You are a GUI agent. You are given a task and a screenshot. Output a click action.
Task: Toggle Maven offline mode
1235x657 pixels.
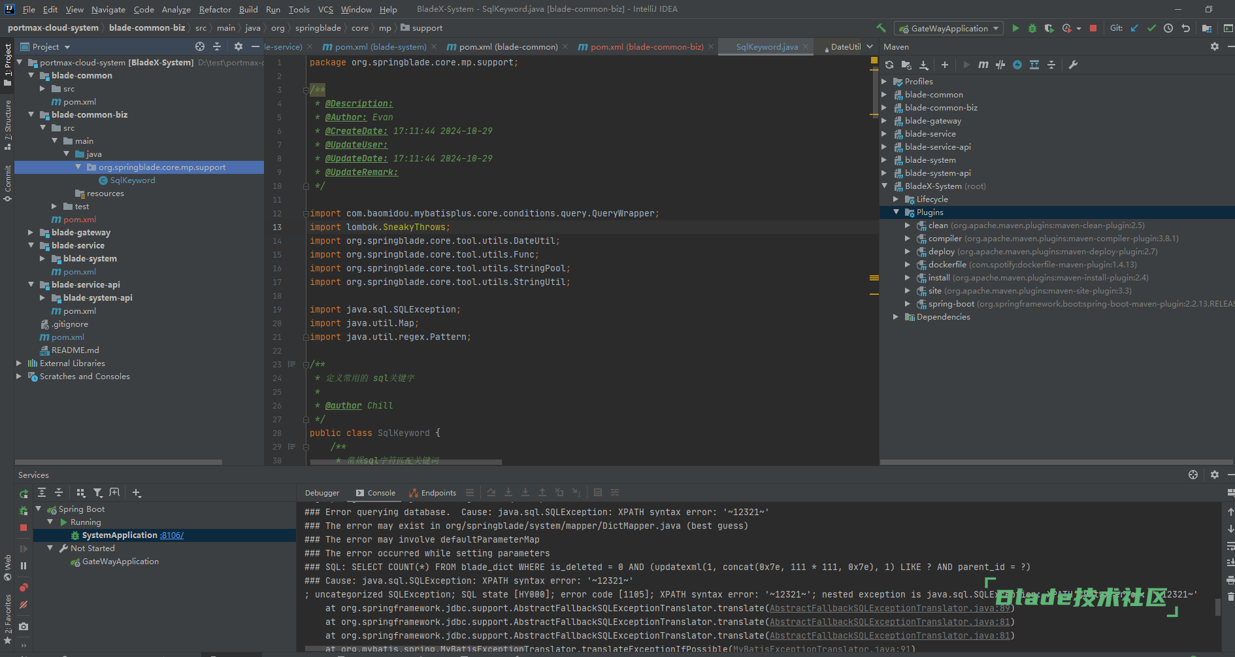click(x=1000, y=65)
